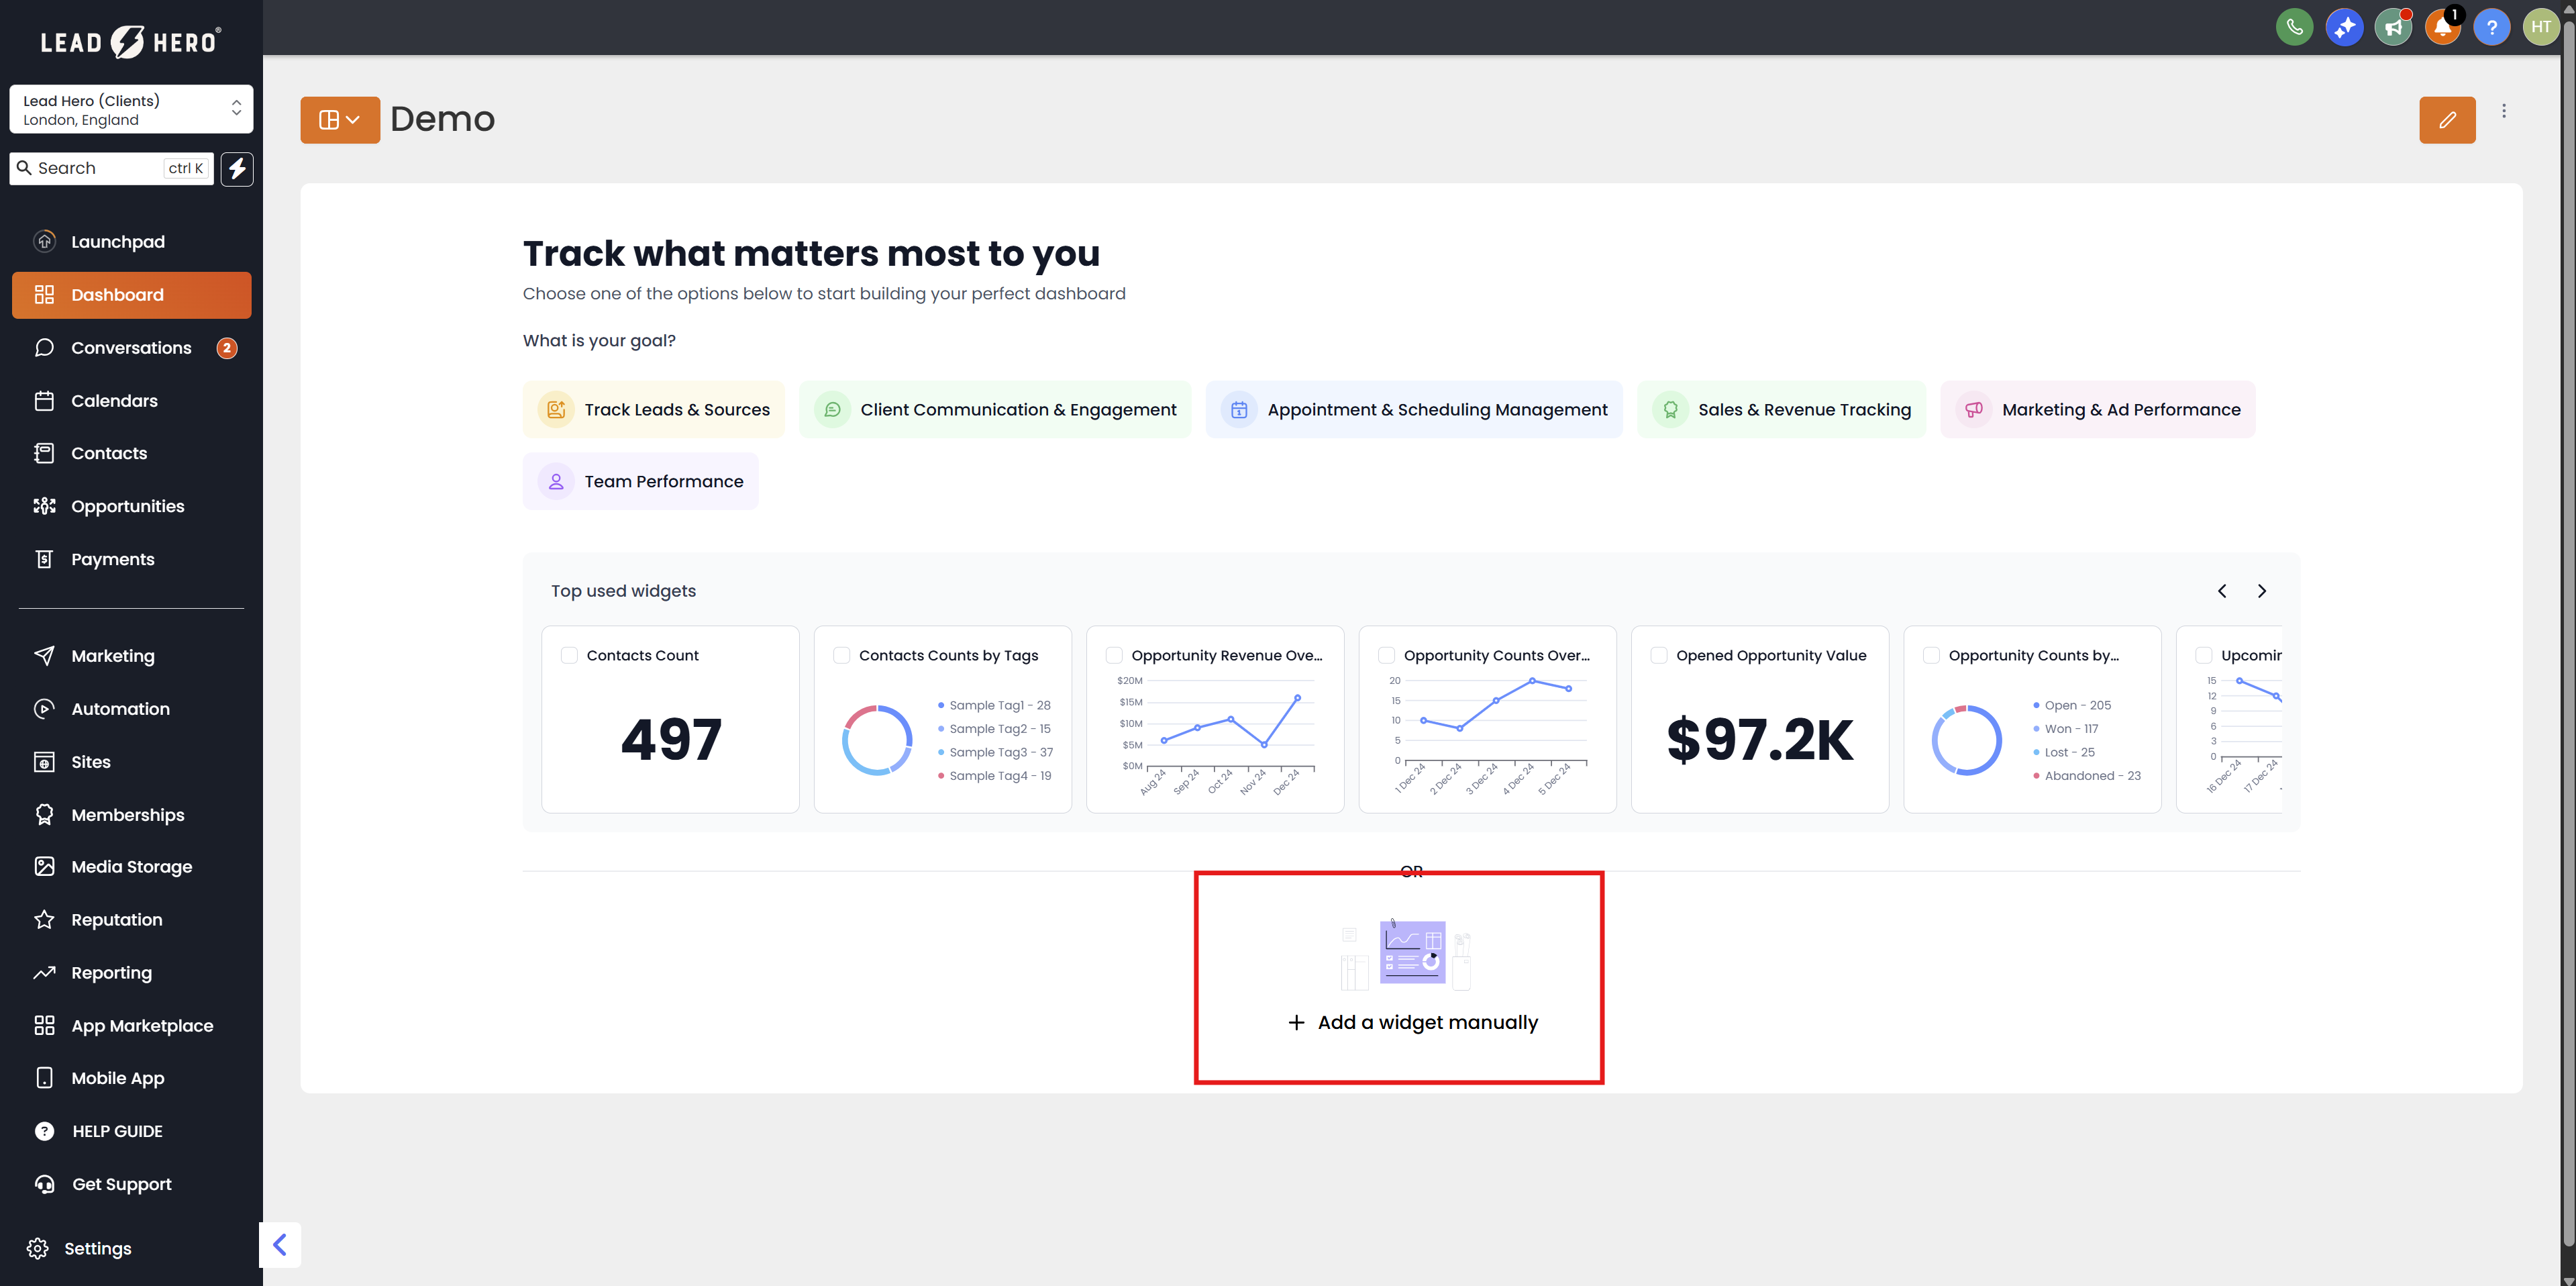Viewport: 2576px width, 1286px height.
Task: Tick the Opened Opportunity Value checkbox
Action: click(1658, 655)
